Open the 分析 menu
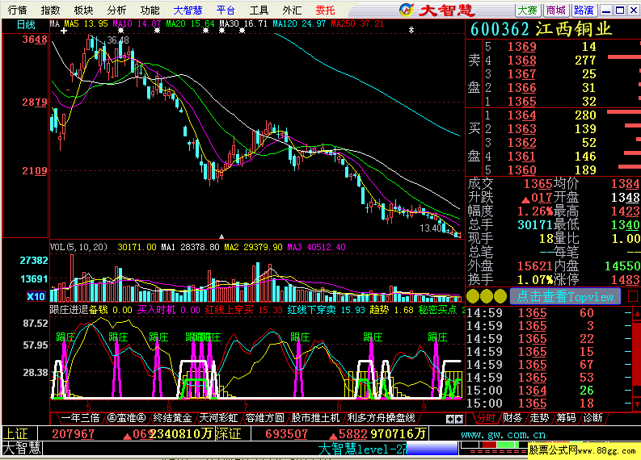This screenshot has height=460, width=641. tap(117, 10)
